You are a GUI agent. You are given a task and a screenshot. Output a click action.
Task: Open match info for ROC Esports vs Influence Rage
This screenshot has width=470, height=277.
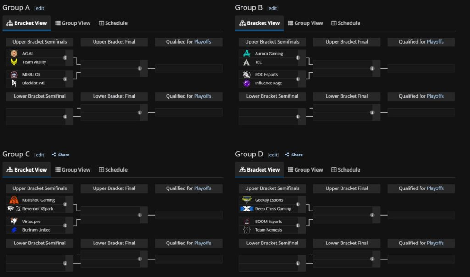point(297,79)
